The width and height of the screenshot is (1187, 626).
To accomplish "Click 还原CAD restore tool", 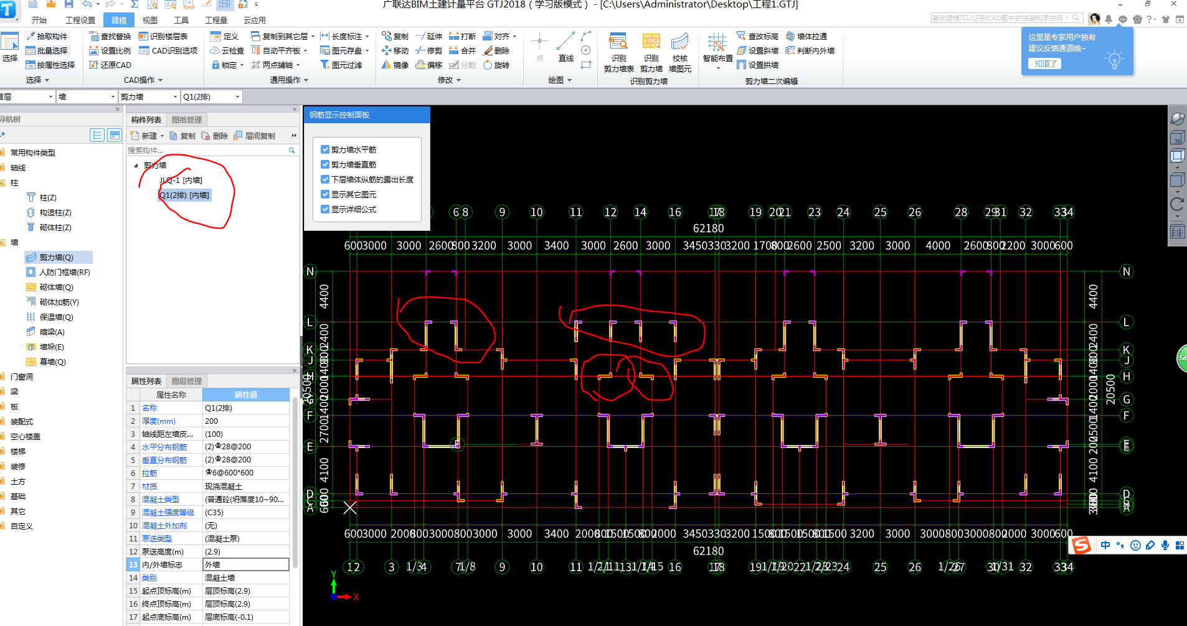I will click(110, 65).
